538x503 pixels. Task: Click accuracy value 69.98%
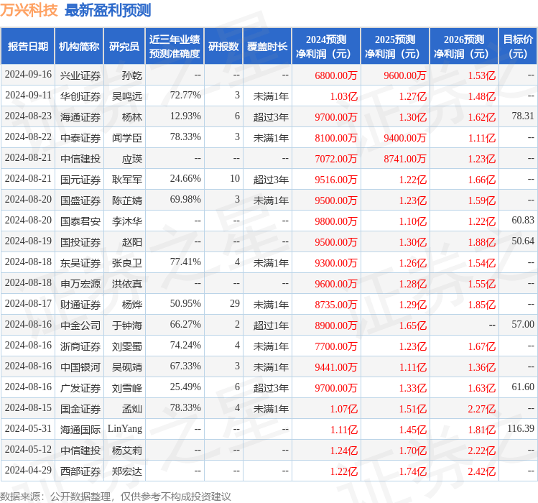pos(185,200)
